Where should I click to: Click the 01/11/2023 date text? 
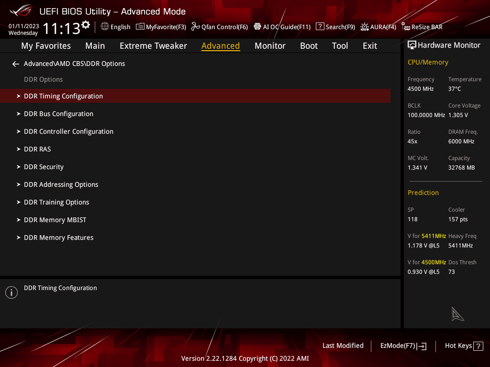coord(24,26)
